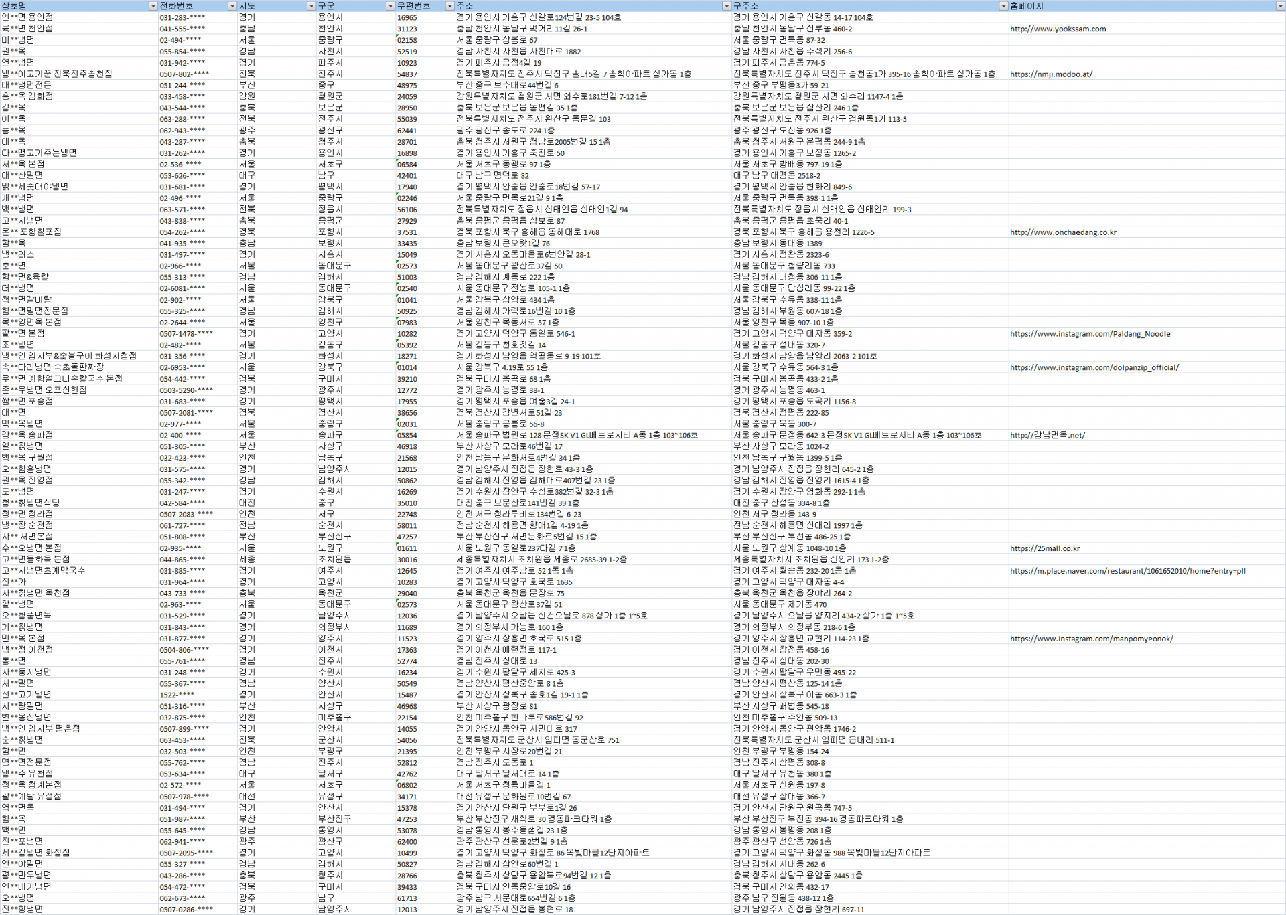1286x915 pixels.
Task: Open the 전화번호 column filter dropdown
Action: click(232, 6)
